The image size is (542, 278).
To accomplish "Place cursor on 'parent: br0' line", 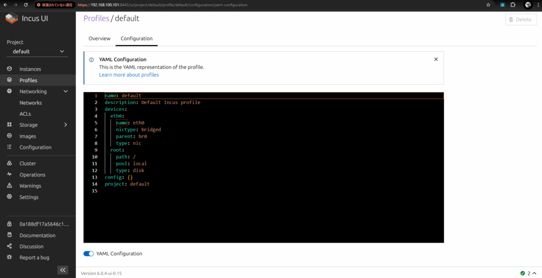I will pyautogui.click(x=131, y=136).
